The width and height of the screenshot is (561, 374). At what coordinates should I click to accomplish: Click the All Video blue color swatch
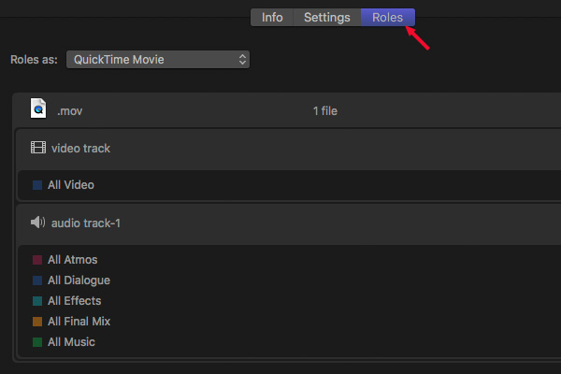coord(37,185)
